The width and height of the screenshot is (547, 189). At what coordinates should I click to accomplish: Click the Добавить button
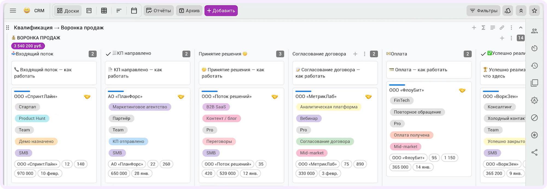(x=221, y=11)
